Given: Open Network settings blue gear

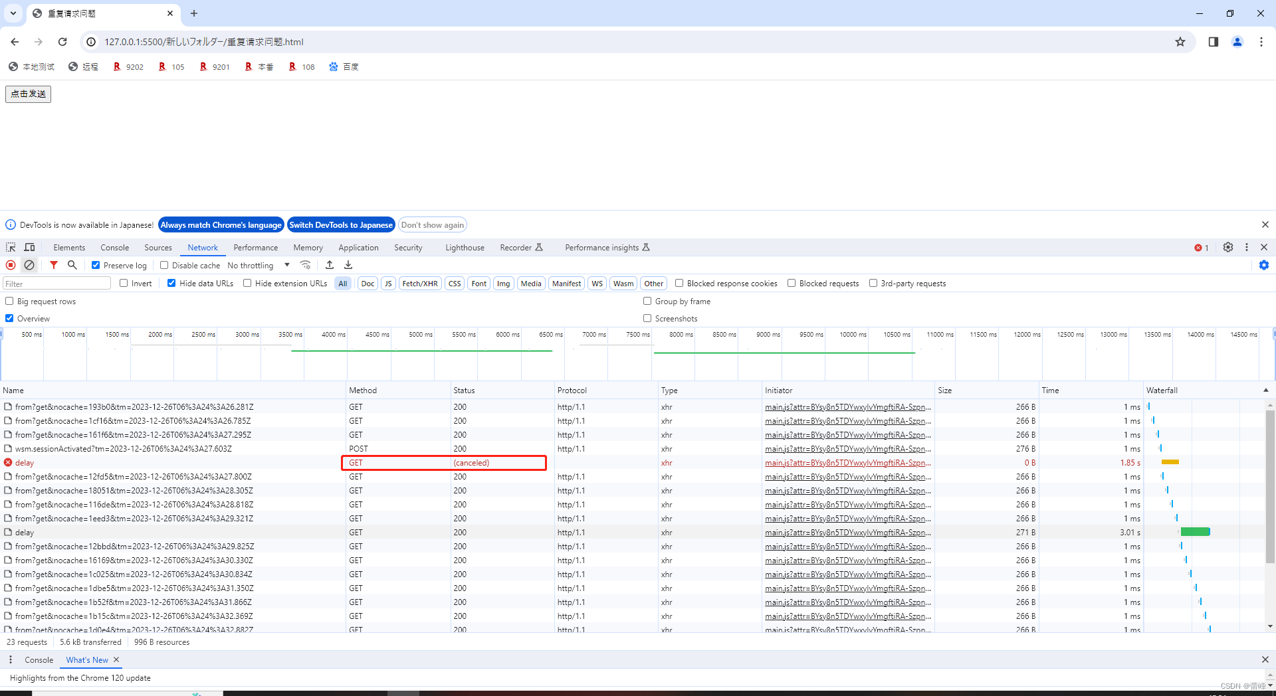Looking at the screenshot, I should coord(1264,265).
